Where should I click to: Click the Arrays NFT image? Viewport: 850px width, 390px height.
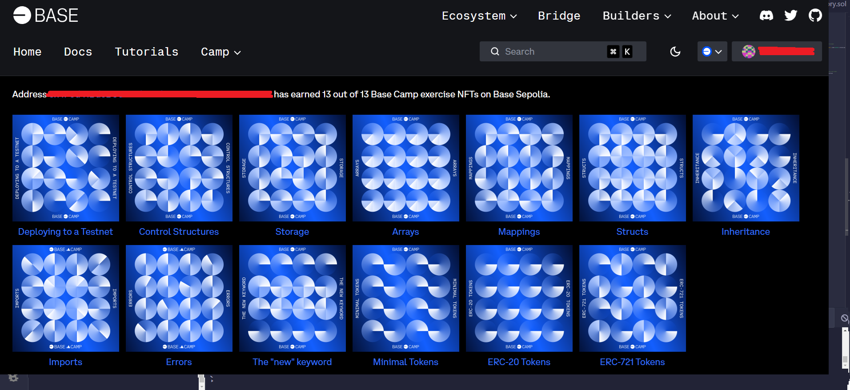(x=406, y=168)
